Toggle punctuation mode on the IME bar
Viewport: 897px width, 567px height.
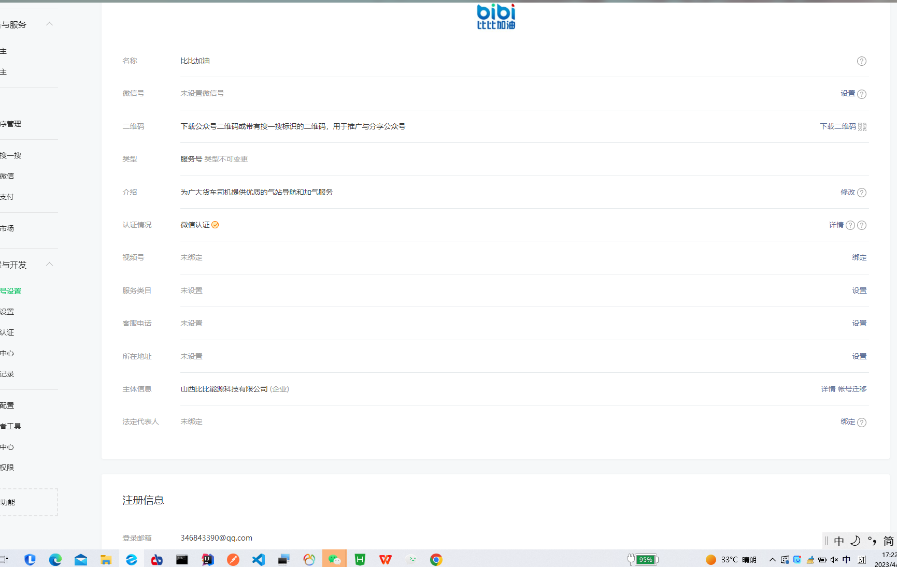pos(872,541)
